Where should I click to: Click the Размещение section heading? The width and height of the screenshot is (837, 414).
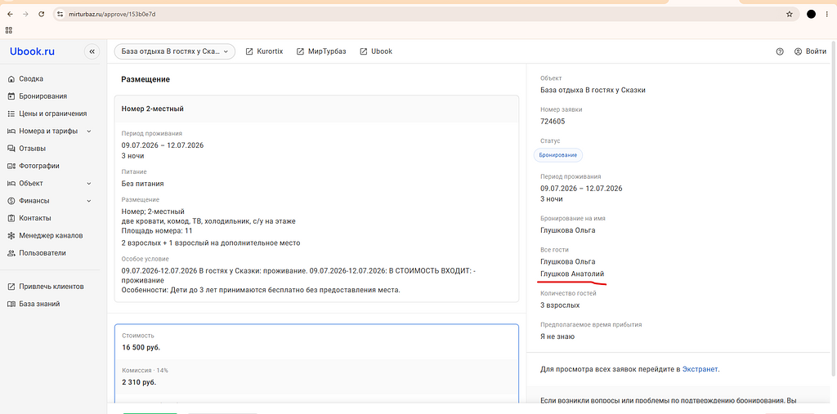(x=145, y=79)
